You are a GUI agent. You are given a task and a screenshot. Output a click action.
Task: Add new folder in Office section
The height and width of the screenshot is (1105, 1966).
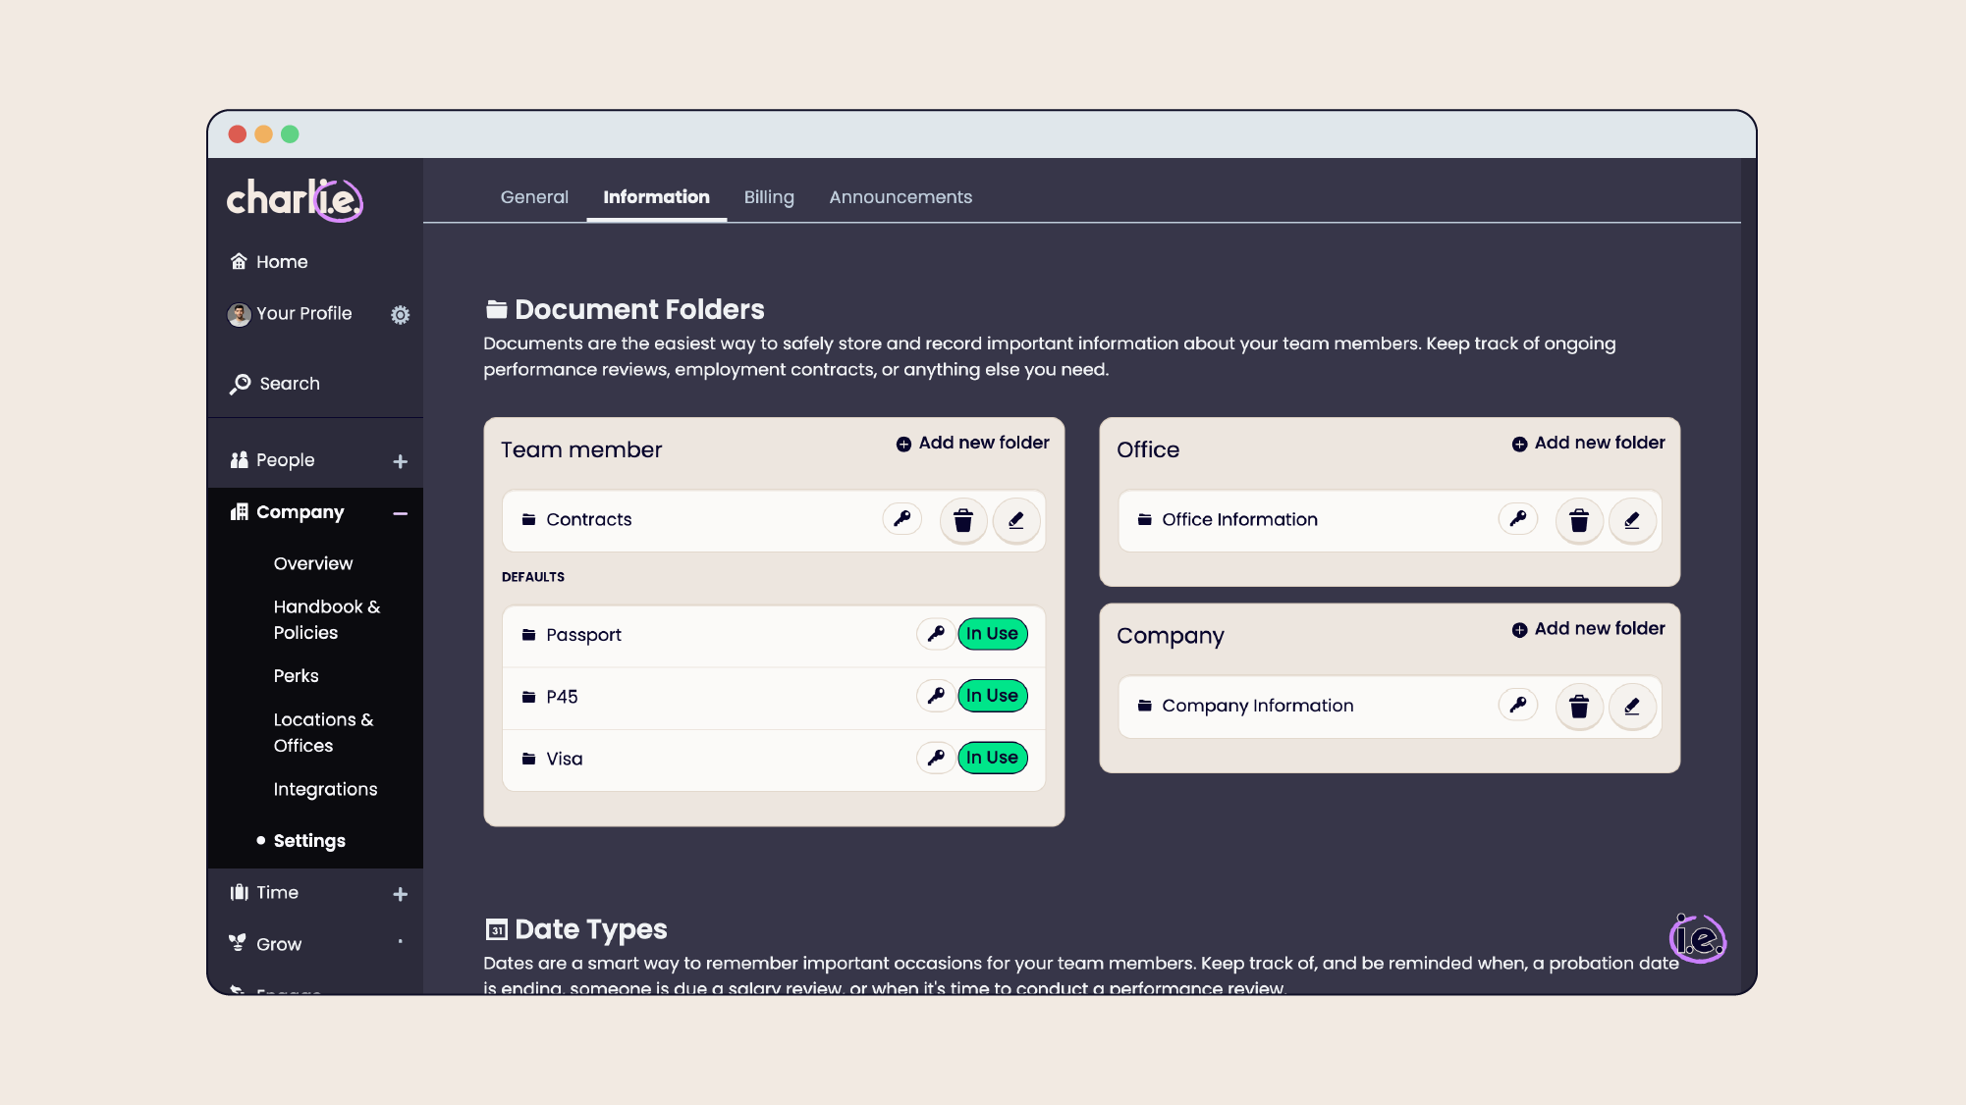pyautogui.click(x=1588, y=444)
